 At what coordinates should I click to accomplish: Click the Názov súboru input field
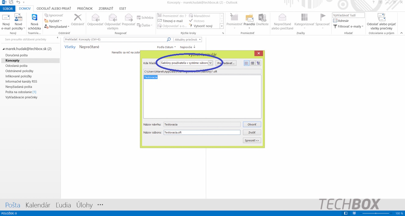(x=202, y=132)
